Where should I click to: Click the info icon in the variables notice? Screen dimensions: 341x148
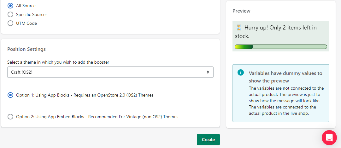240,73
